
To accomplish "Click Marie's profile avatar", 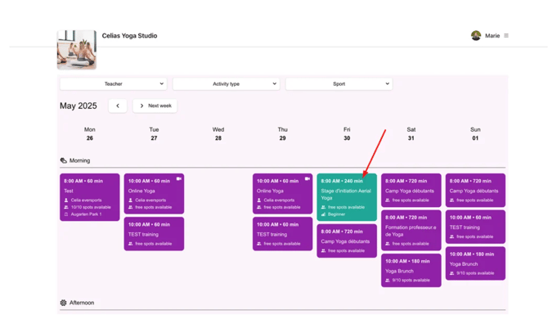I will tap(476, 36).
